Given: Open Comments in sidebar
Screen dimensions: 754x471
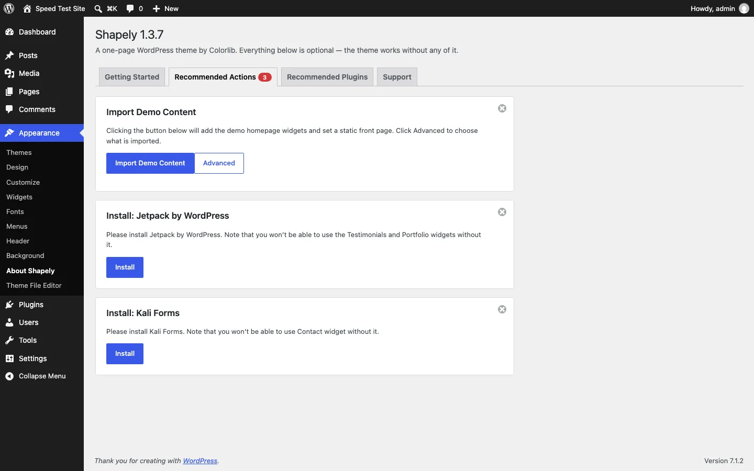Looking at the screenshot, I should (42, 109).
